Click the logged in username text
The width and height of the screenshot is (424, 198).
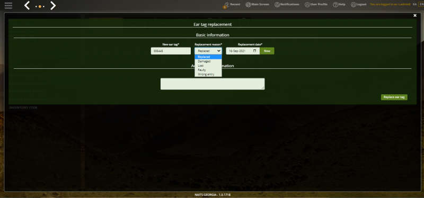(390, 4)
